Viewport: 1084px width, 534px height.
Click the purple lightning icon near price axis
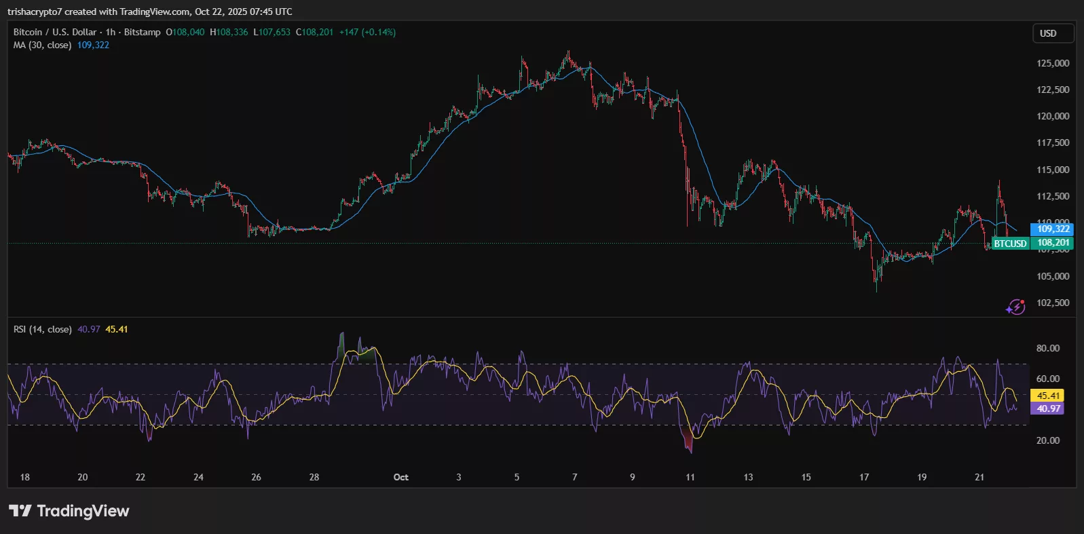click(x=1015, y=307)
